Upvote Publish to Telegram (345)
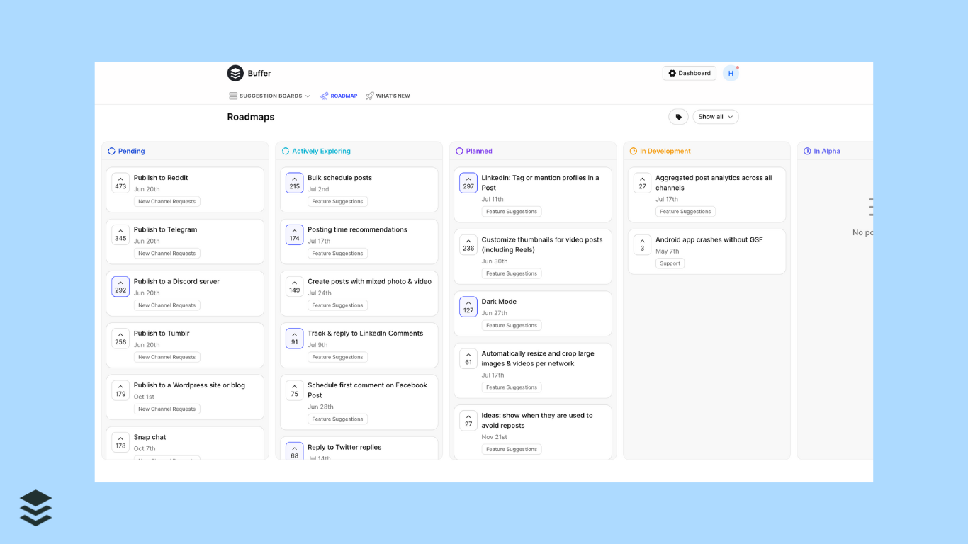Viewport: 968px width, 544px height. 120,234
